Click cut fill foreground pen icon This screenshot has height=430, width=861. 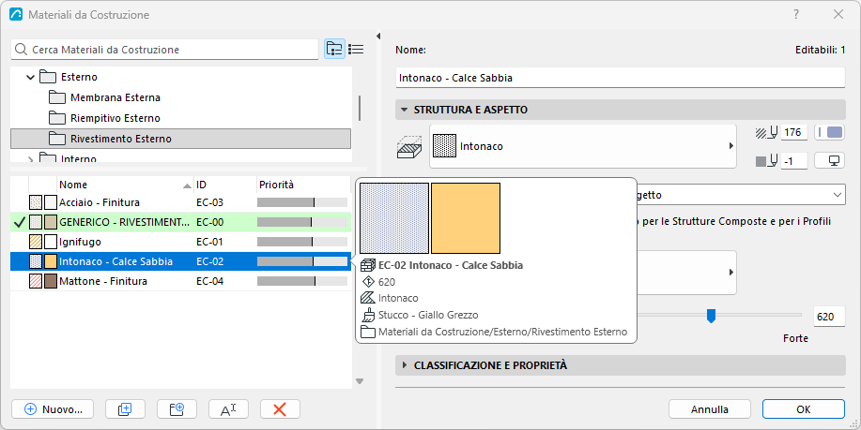[767, 133]
